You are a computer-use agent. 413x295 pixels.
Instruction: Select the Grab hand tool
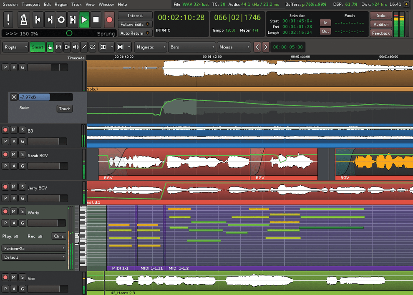[50, 47]
